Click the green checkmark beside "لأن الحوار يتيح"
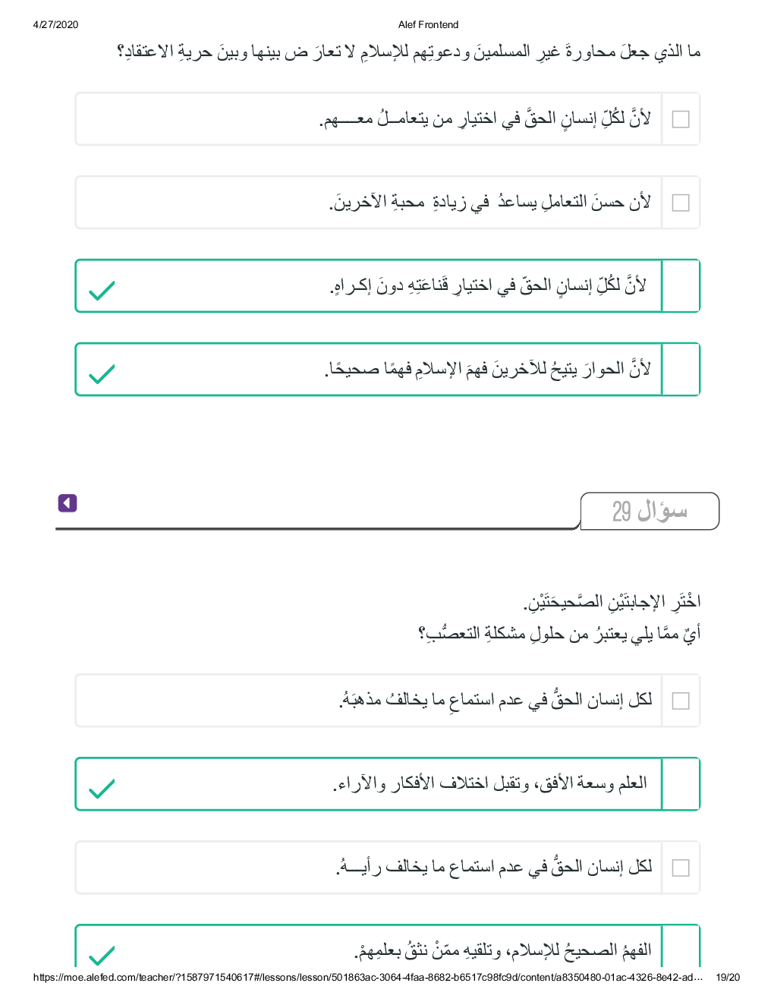Image resolution: width=774 pixels, height=1002 pixels. pos(102,373)
